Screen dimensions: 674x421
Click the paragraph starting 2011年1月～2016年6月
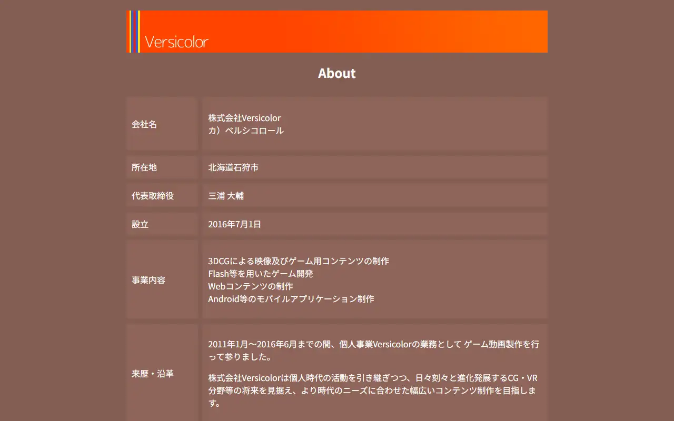(x=374, y=350)
